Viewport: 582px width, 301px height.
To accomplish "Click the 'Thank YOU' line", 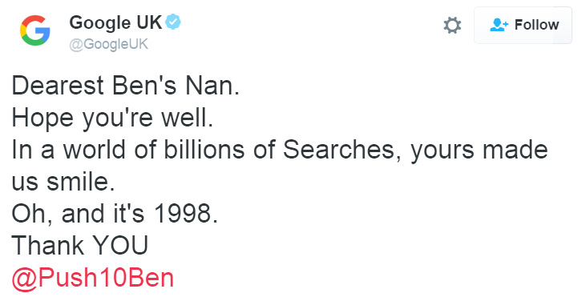I will (x=80, y=246).
